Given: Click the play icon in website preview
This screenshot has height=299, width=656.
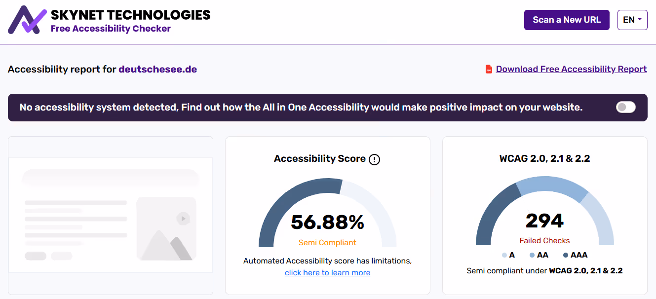Looking at the screenshot, I should [183, 219].
